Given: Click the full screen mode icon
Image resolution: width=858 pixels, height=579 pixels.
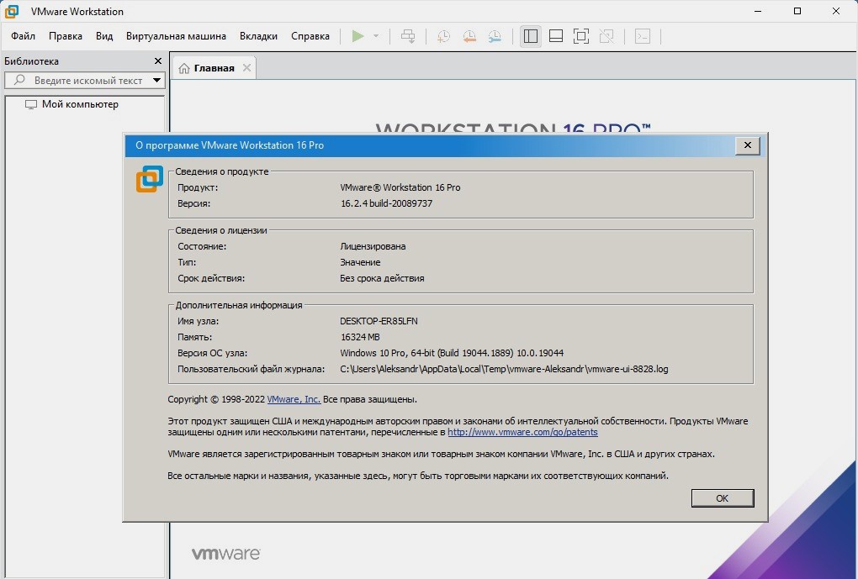Looking at the screenshot, I should coord(581,37).
